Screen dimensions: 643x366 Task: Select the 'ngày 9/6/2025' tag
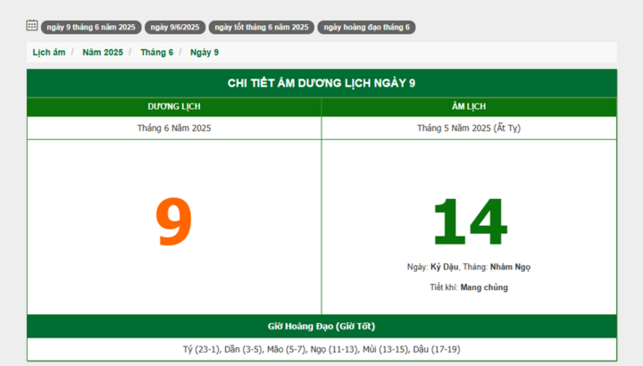coord(174,27)
